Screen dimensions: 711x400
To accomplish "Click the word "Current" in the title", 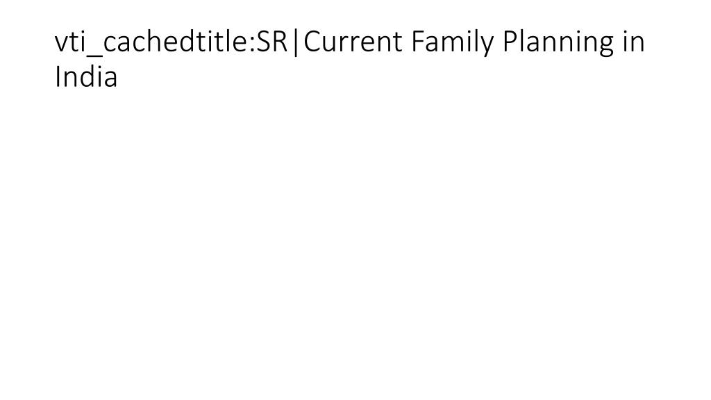I will click(353, 42).
